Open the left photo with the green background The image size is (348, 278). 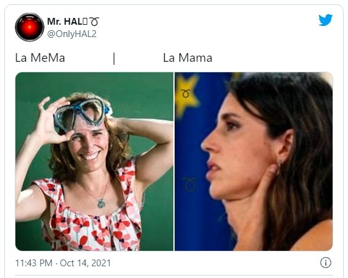point(94,162)
